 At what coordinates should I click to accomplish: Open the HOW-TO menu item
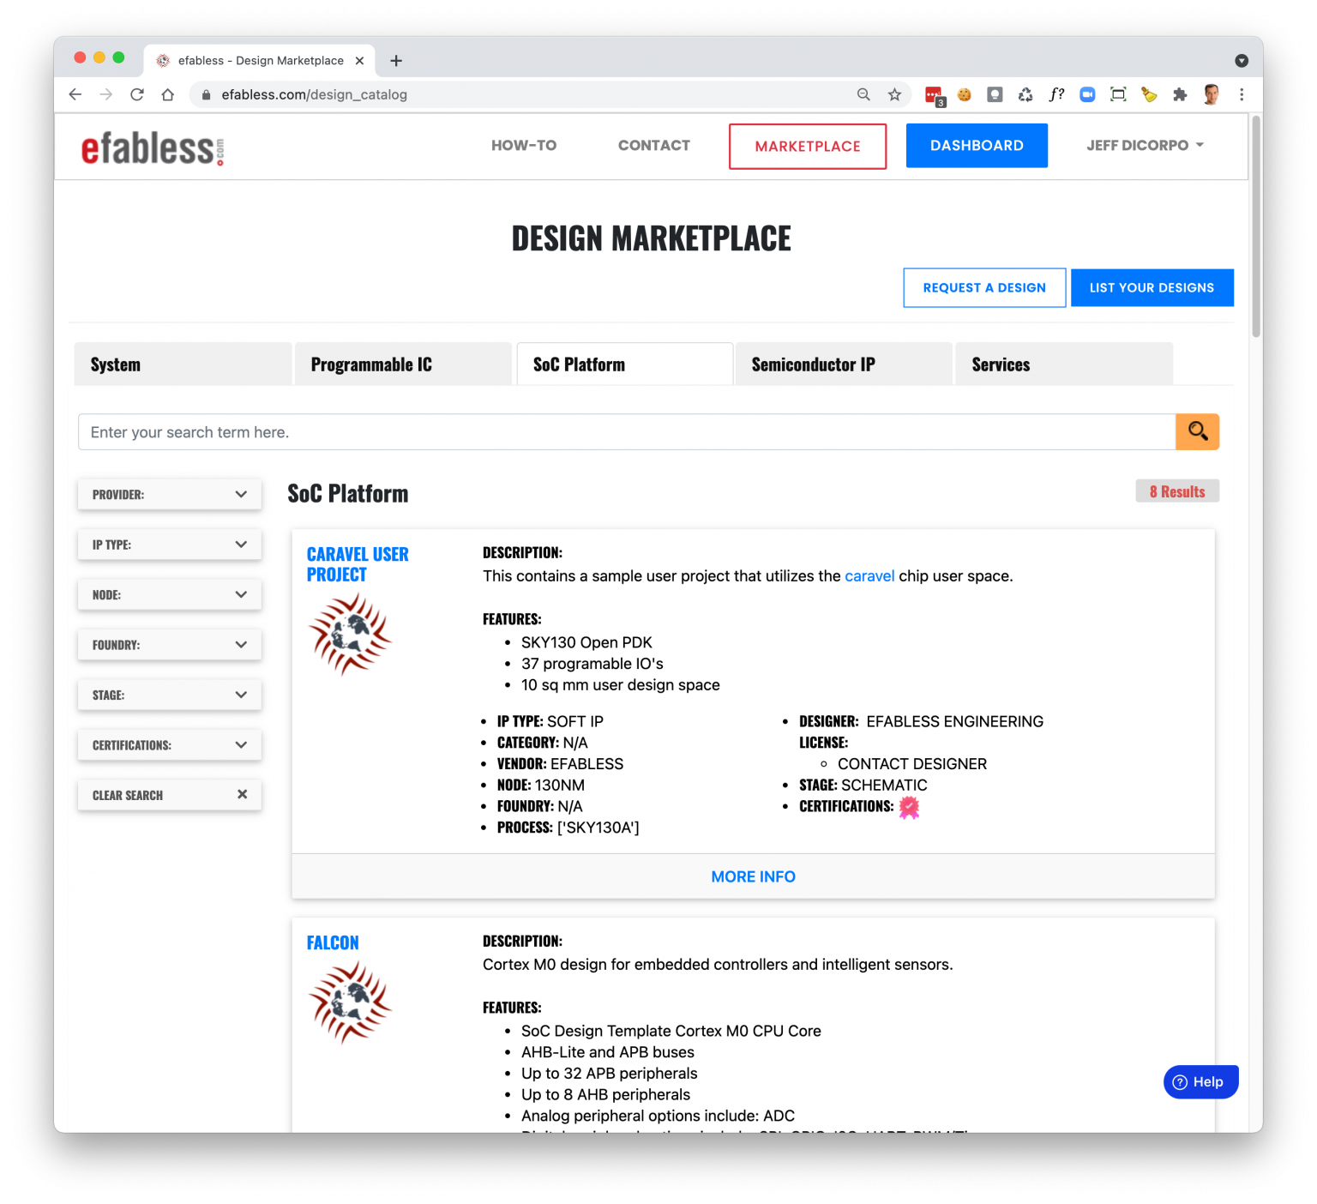[524, 146]
